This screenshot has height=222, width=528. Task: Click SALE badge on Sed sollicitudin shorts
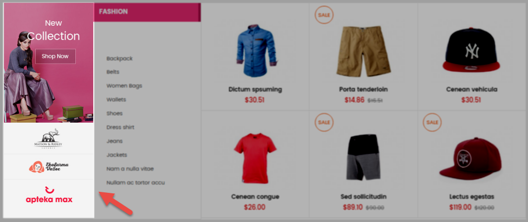(x=324, y=122)
